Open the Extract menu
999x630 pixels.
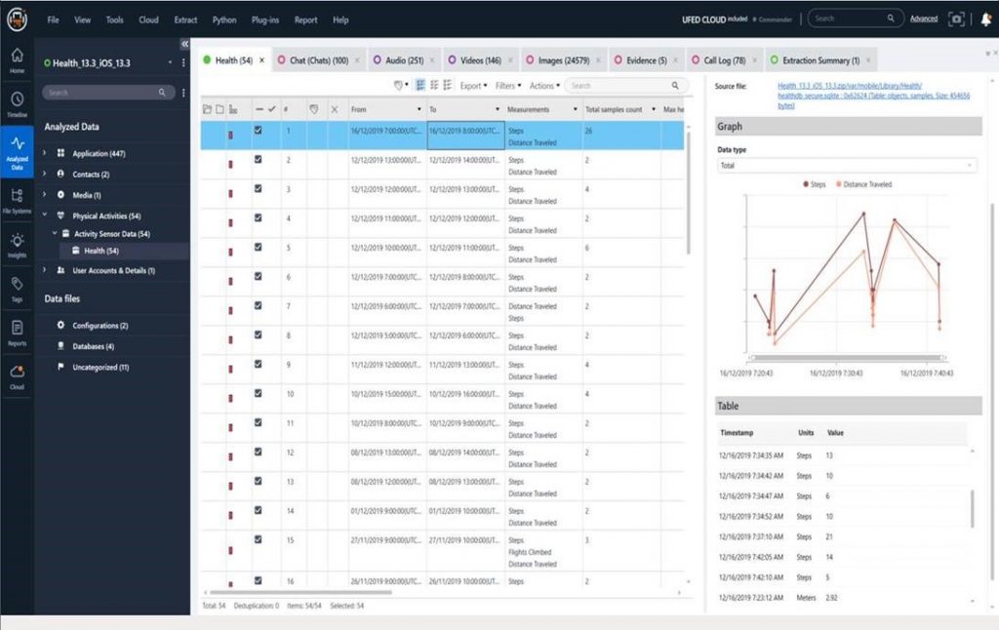pos(185,20)
